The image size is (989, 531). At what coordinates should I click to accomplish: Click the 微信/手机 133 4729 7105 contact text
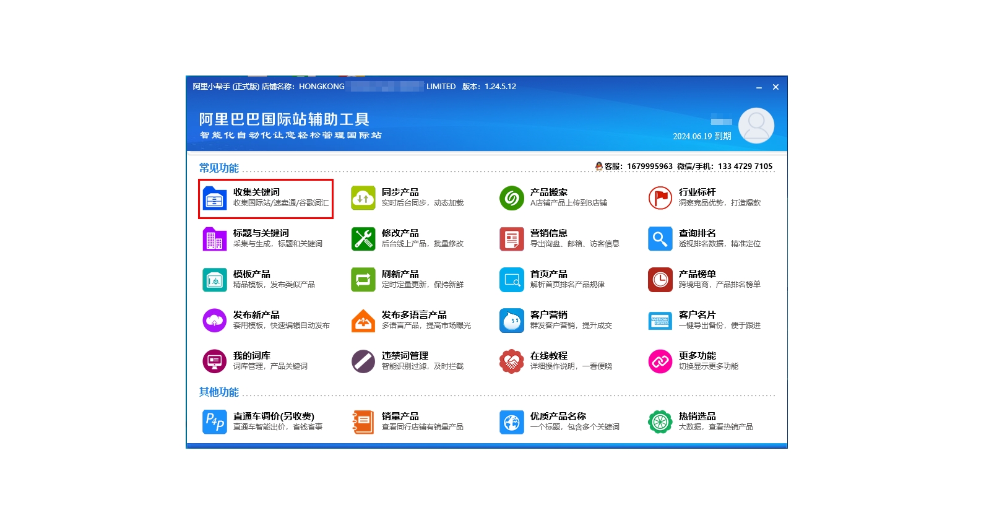click(725, 166)
